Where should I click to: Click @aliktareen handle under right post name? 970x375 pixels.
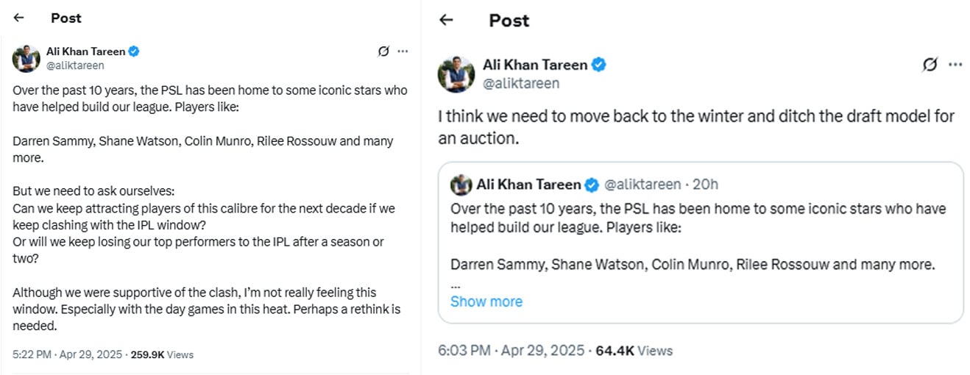pyautogui.click(x=521, y=83)
